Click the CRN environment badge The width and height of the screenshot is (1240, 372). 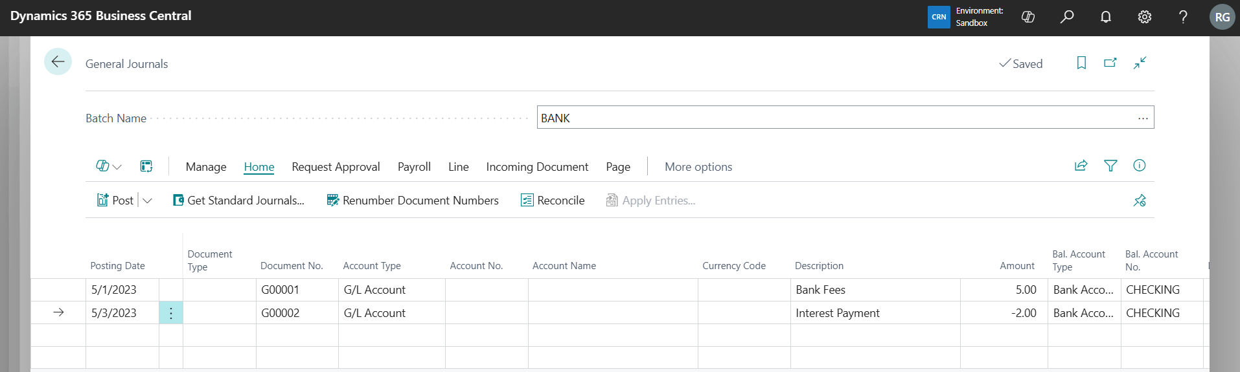tap(939, 17)
